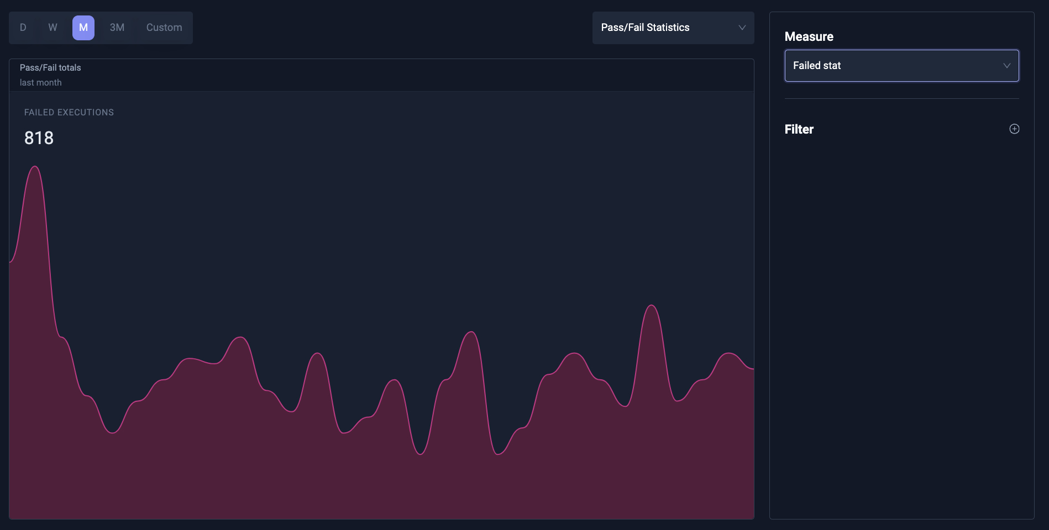Screen dimensions: 1049x530
Task: Click the last month subtitle text
Action: tap(41, 82)
